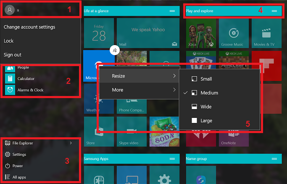Open the Friday 28 calendar tile

[99, 33]
